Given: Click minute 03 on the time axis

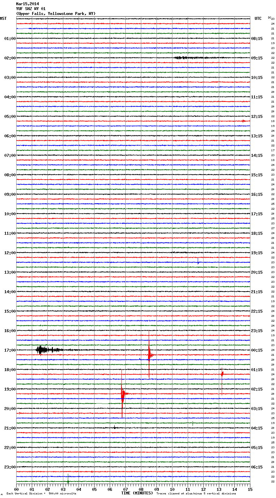Looking at the screenshot, I should pyautogui.click(x=63, y=489).
